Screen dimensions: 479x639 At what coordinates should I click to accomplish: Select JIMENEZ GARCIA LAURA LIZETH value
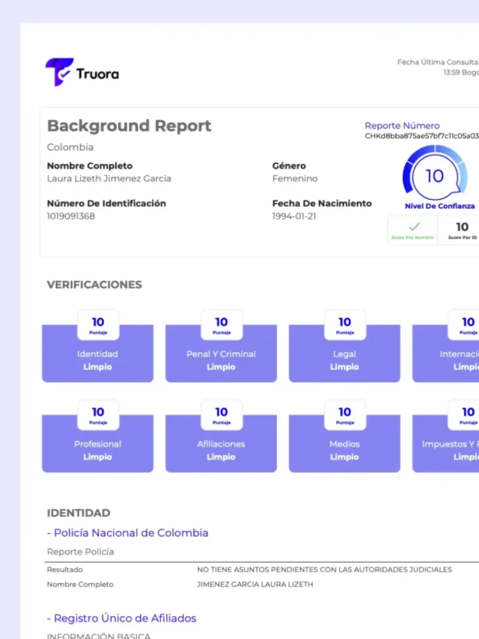point(255,584)
